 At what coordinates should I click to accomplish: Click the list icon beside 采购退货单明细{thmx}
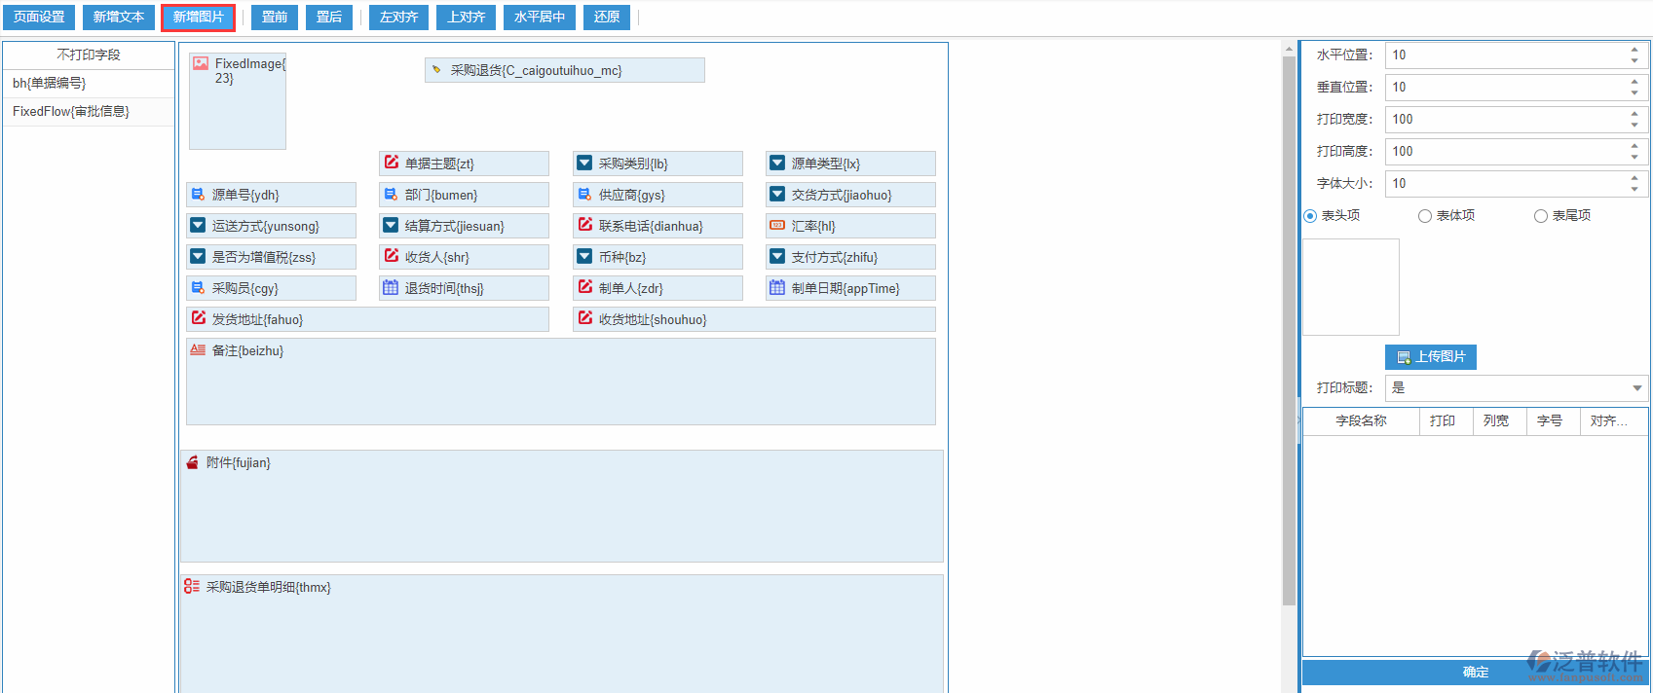point(192,587)
